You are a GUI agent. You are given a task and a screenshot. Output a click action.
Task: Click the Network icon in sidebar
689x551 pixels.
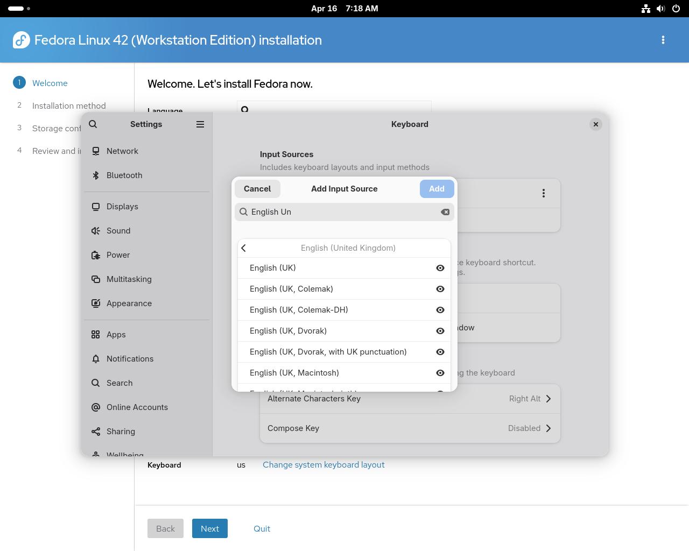[x=96, y=151]
